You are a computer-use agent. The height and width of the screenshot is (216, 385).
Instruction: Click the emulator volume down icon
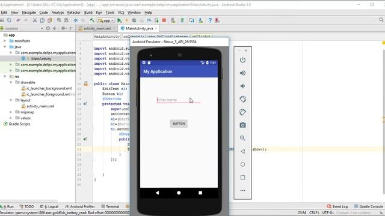[242, 86]
